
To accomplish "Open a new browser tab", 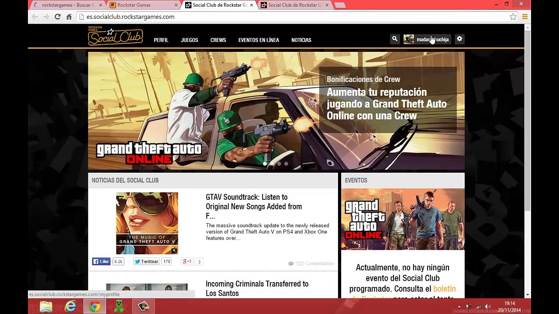I will click(x=340, y=5).
